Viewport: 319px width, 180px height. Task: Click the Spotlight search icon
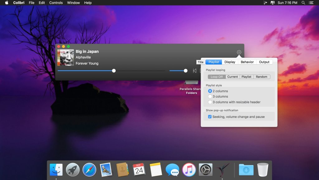(x=303, y=3)
